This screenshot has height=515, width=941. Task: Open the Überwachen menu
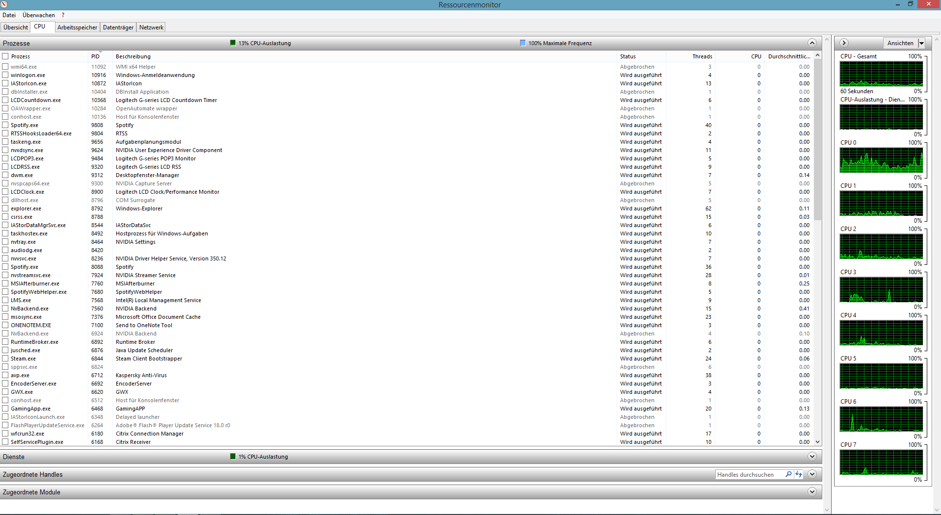(x=39, y=15)
